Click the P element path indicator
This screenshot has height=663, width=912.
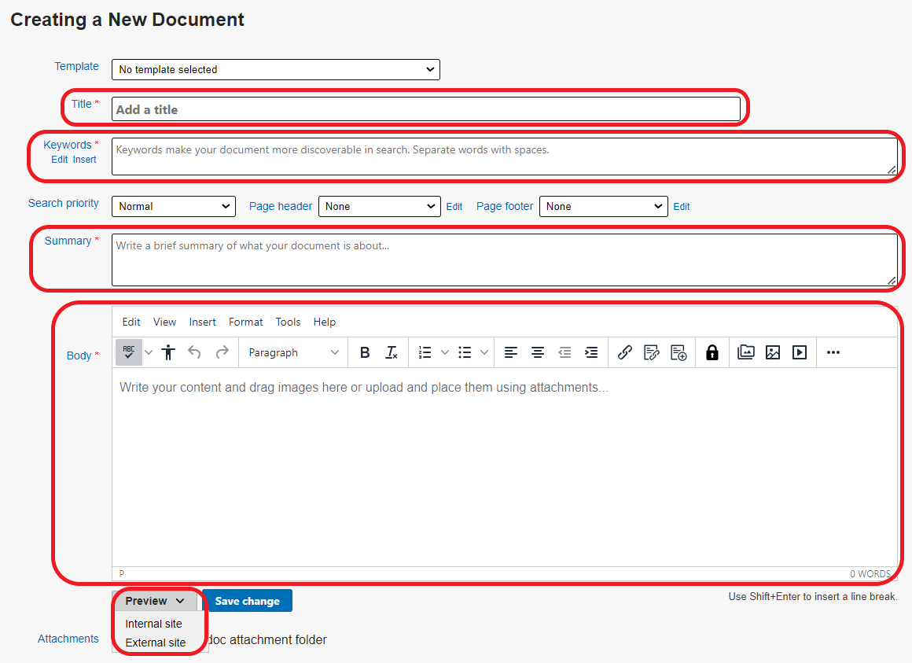coord(122,574)
